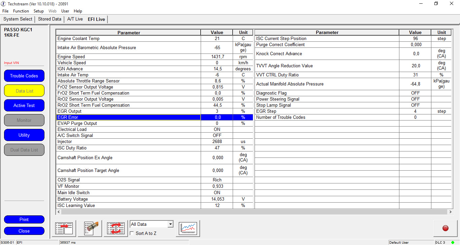Select the Injector parameter row
The height and width of the screenshot is (245, 460).
pos(154,142)
